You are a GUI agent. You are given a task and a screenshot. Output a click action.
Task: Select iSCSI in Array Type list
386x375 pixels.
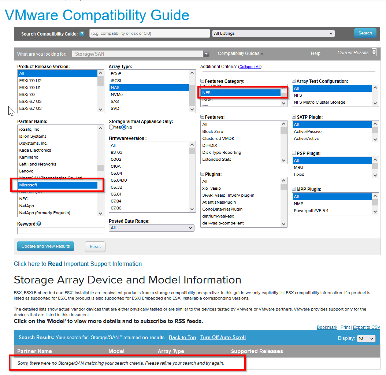pos(149,81)
